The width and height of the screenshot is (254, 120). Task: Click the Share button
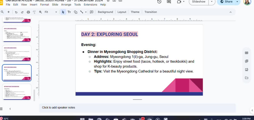pyautogui.click(x=226, y=2)
